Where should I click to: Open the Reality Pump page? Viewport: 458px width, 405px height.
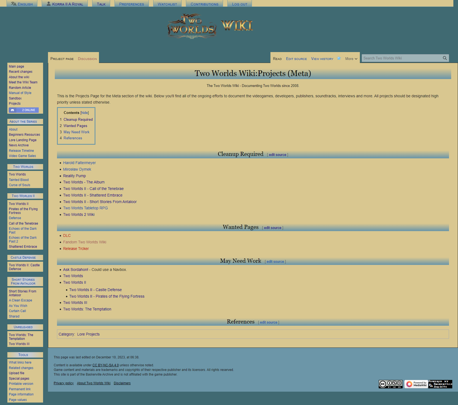pyautogui.click(x=74, y=176)
